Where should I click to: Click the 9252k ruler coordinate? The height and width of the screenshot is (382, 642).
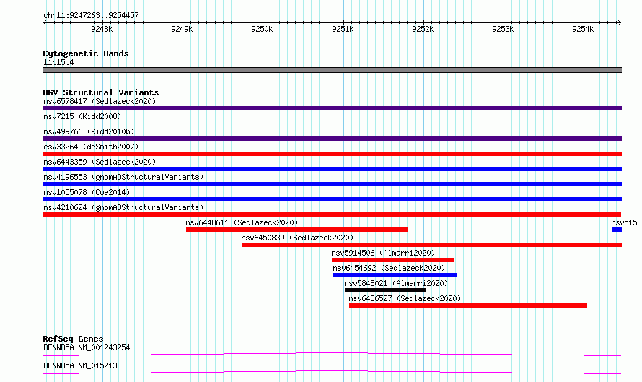pos(423,29)
